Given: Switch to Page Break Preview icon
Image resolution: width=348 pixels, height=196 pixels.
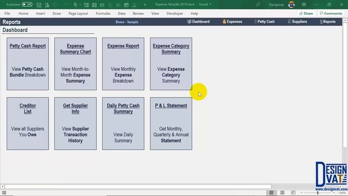Looking at the screenshot, I should (293, 193).
